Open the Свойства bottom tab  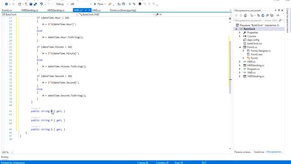259,152
